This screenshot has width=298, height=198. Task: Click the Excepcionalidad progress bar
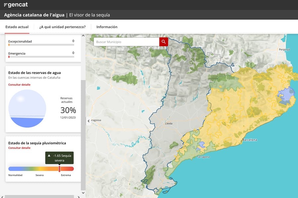[x=41, y=45]
